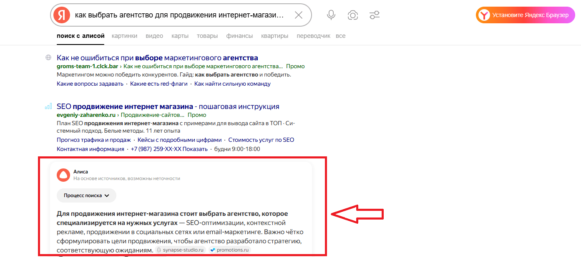
Task: Select the поиск с алисой tab
Action: (80, 36)
